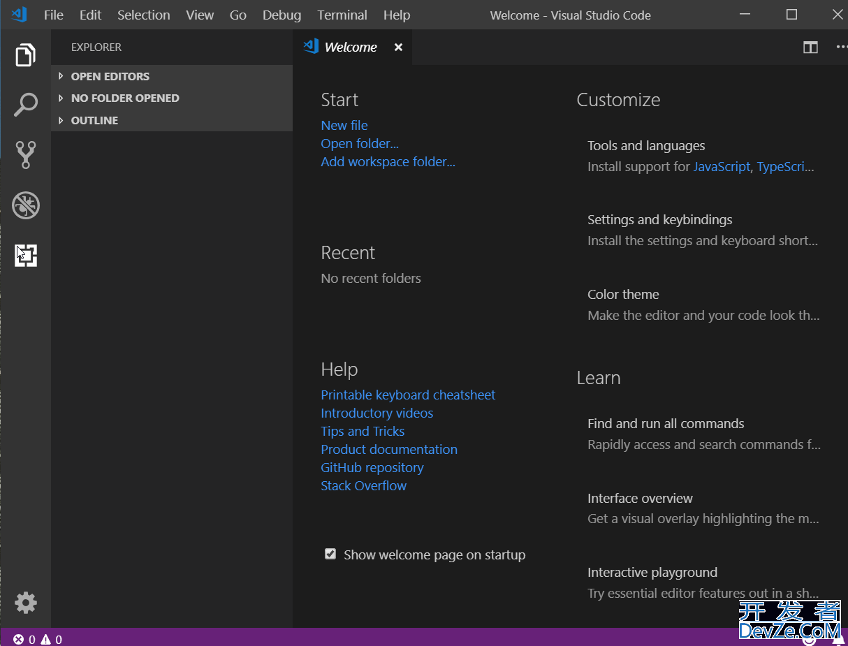This screenshot has height=646, width=848.
Task: Select the Welcome editor tab
Action: pos(353,47)
